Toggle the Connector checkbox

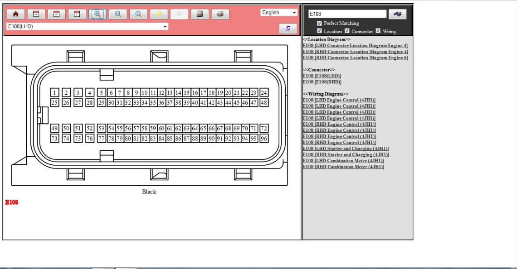[347, 31]
